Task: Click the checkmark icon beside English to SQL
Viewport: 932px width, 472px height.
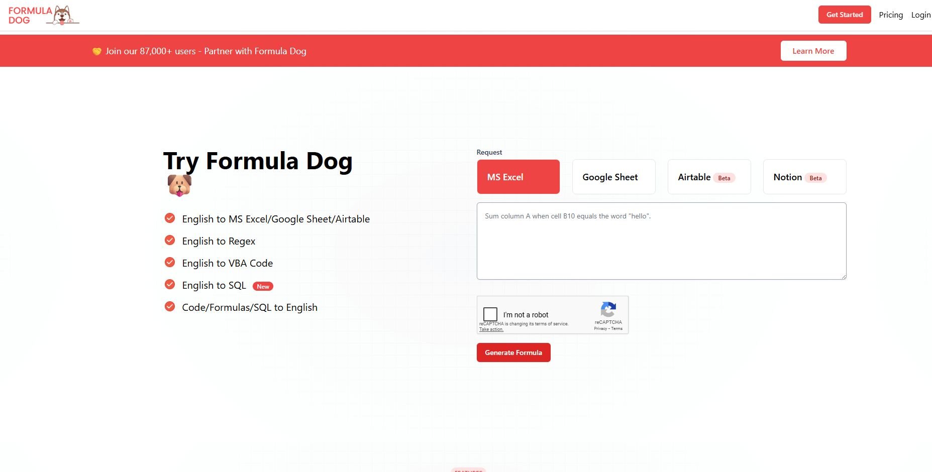Action: tap(170, 285)
